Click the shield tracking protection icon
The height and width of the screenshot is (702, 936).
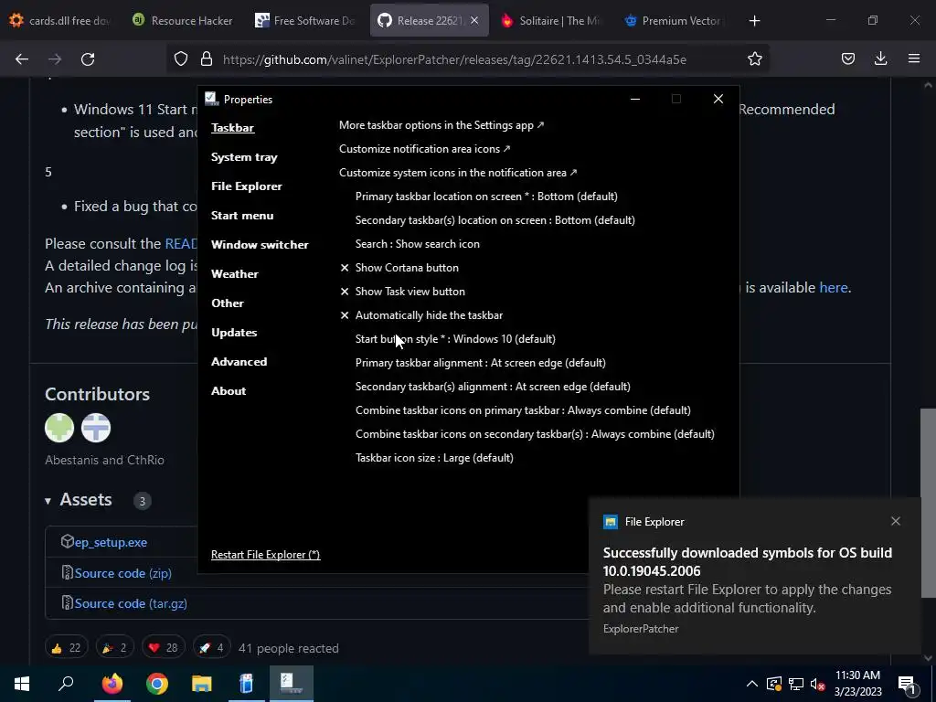(x=181, y=58)
